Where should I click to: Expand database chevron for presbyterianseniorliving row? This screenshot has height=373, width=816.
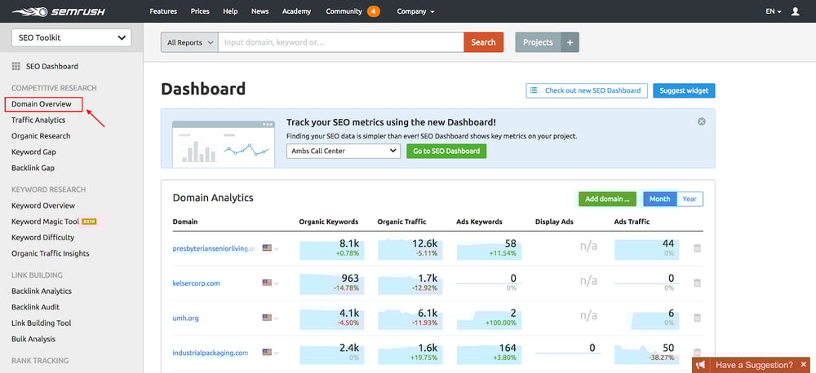[x=277, y=248]
